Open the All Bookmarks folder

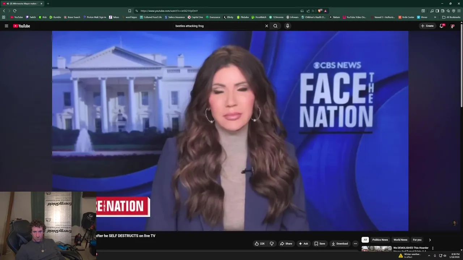(x=451, y=17)
